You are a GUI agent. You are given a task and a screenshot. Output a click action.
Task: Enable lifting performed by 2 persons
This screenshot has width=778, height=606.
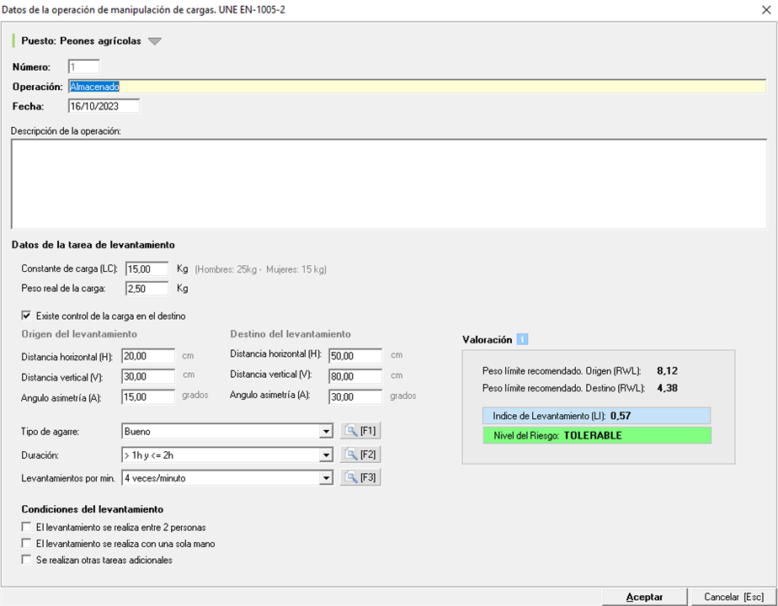pos(26,527)
